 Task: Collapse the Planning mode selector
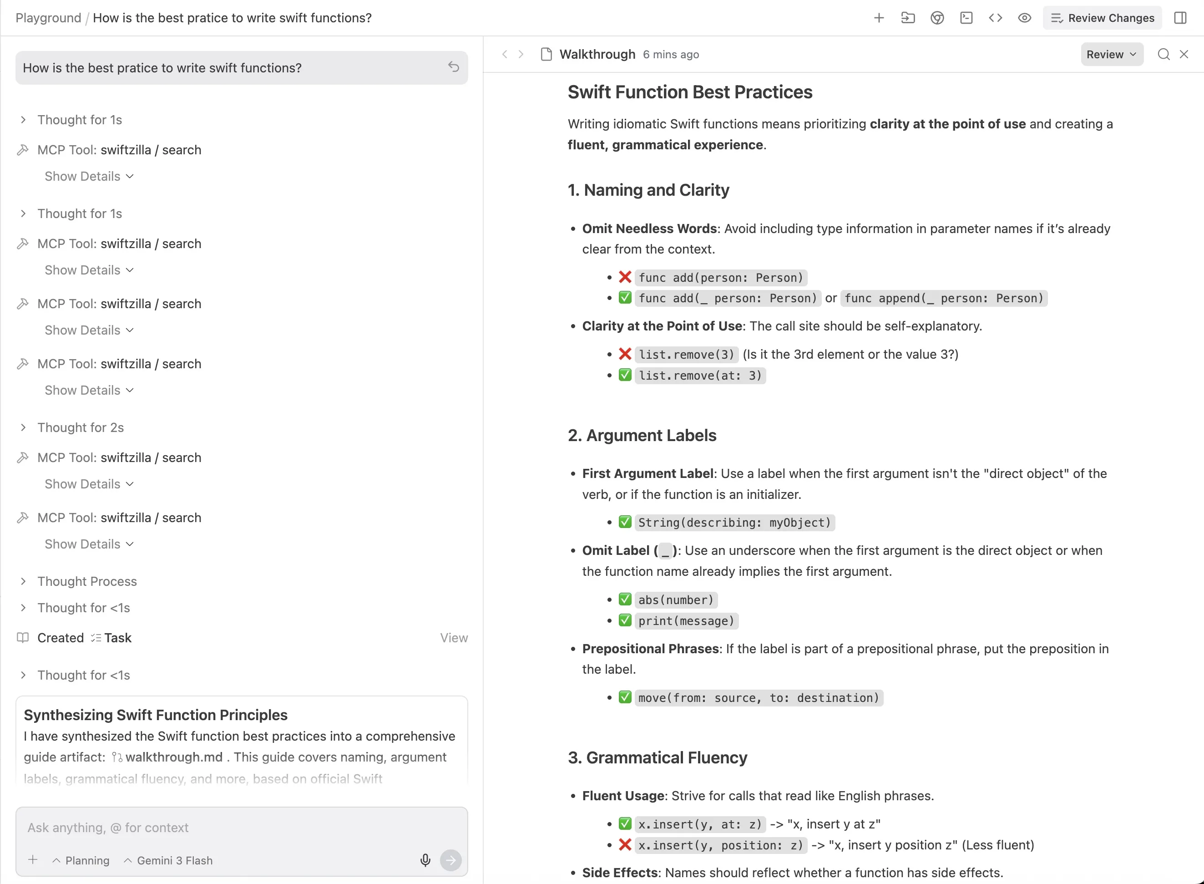coord(81,860)
